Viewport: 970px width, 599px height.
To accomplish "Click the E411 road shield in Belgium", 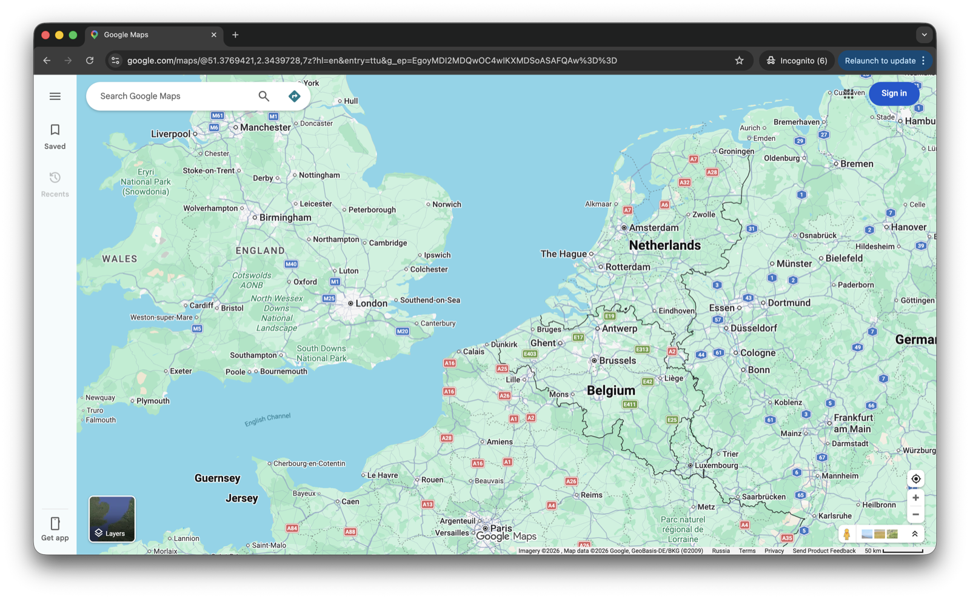I will (630, 404).
